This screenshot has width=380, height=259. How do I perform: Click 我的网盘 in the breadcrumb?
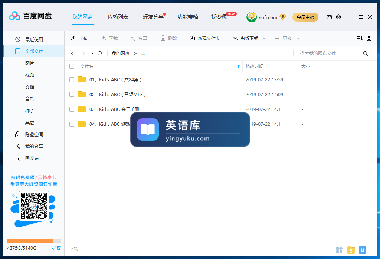(x=121, y=53)
